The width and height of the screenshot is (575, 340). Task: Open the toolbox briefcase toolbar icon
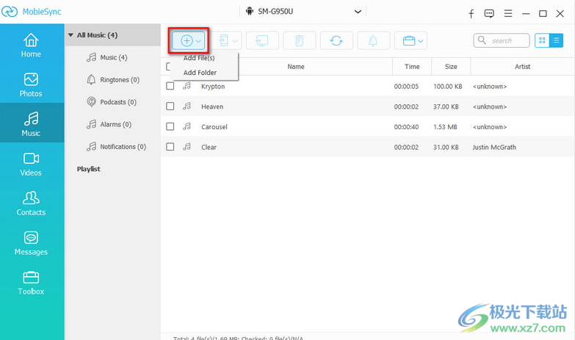point(408,40)
